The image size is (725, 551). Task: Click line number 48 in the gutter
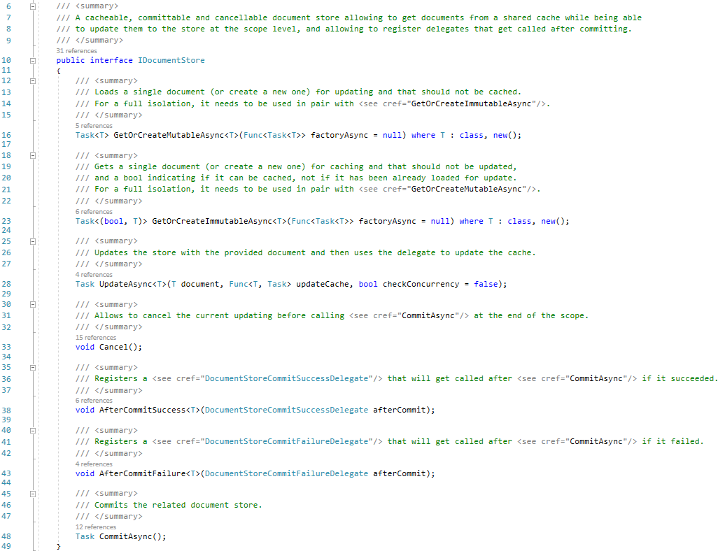[x=6, y=537]
